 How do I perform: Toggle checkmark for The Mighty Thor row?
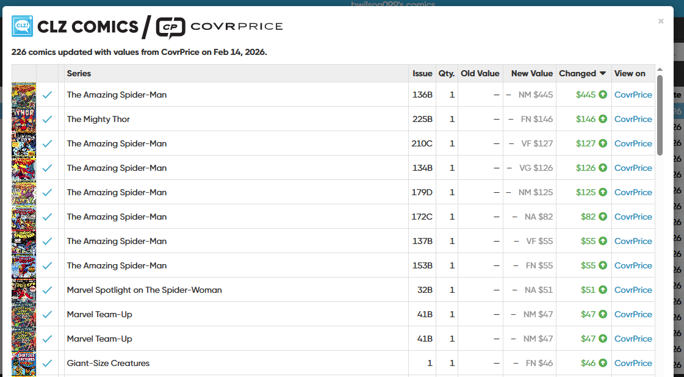point(47,119)
